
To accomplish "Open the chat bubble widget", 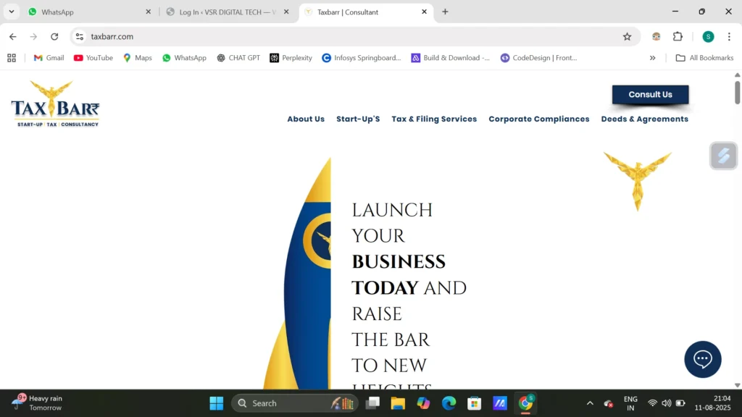I will click(x=702, y=359).
